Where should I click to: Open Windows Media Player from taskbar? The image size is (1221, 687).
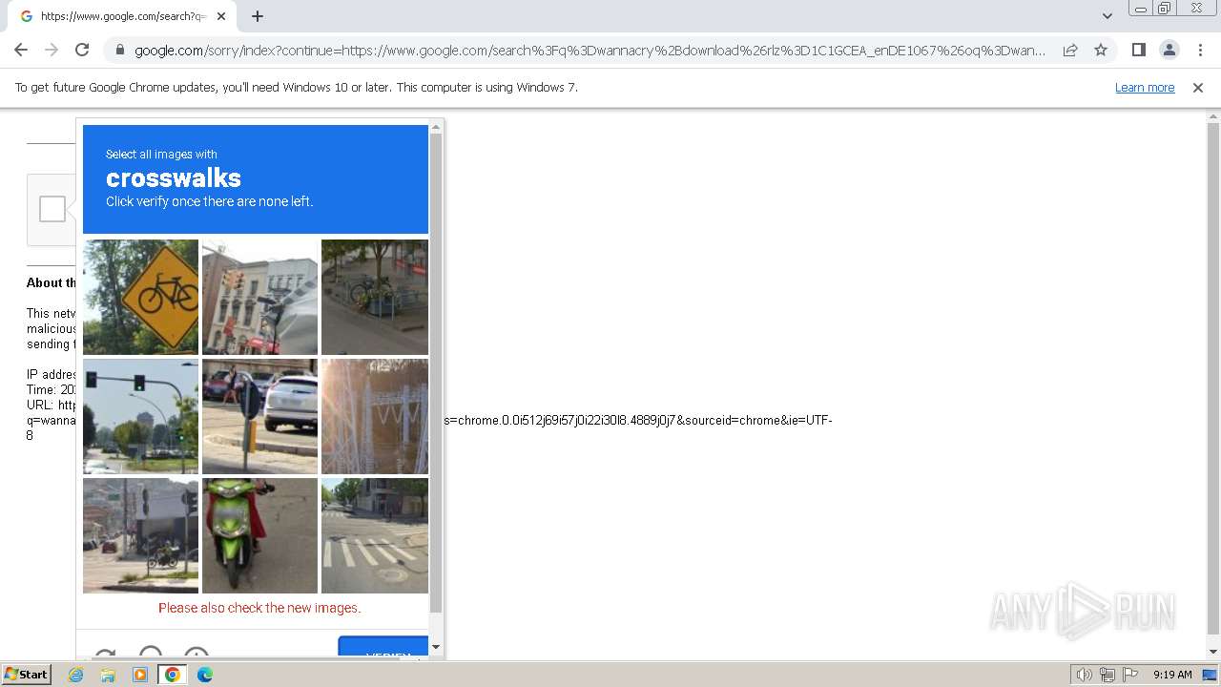tap(140, 675)
